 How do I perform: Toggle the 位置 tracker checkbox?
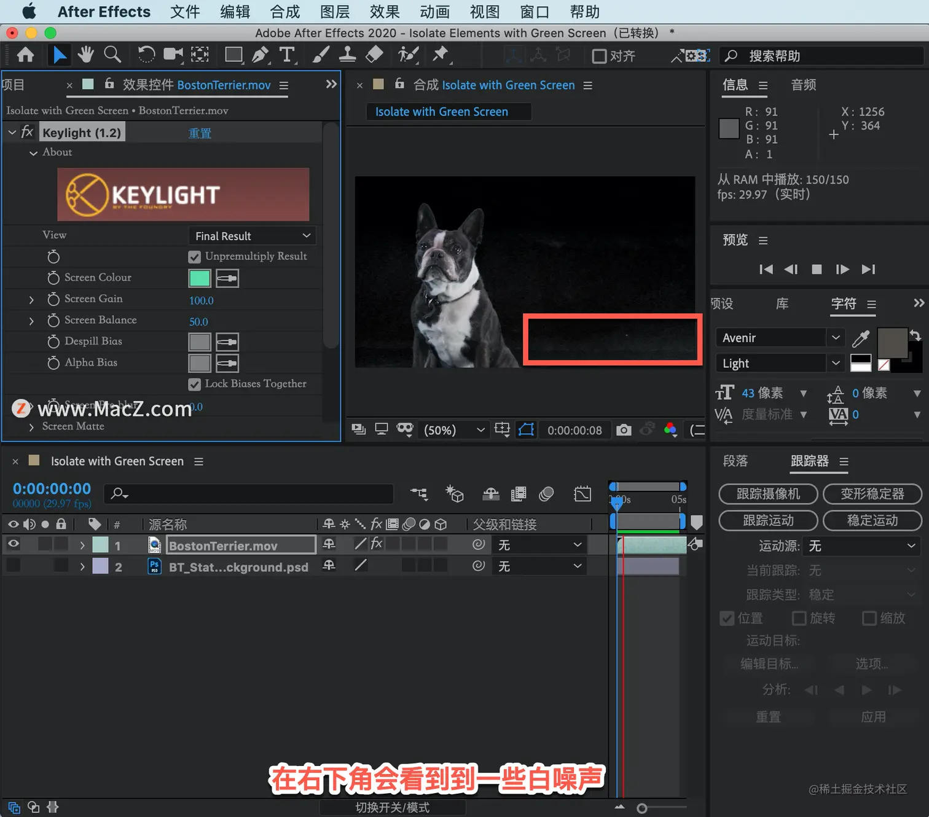(x=727, y=618)
